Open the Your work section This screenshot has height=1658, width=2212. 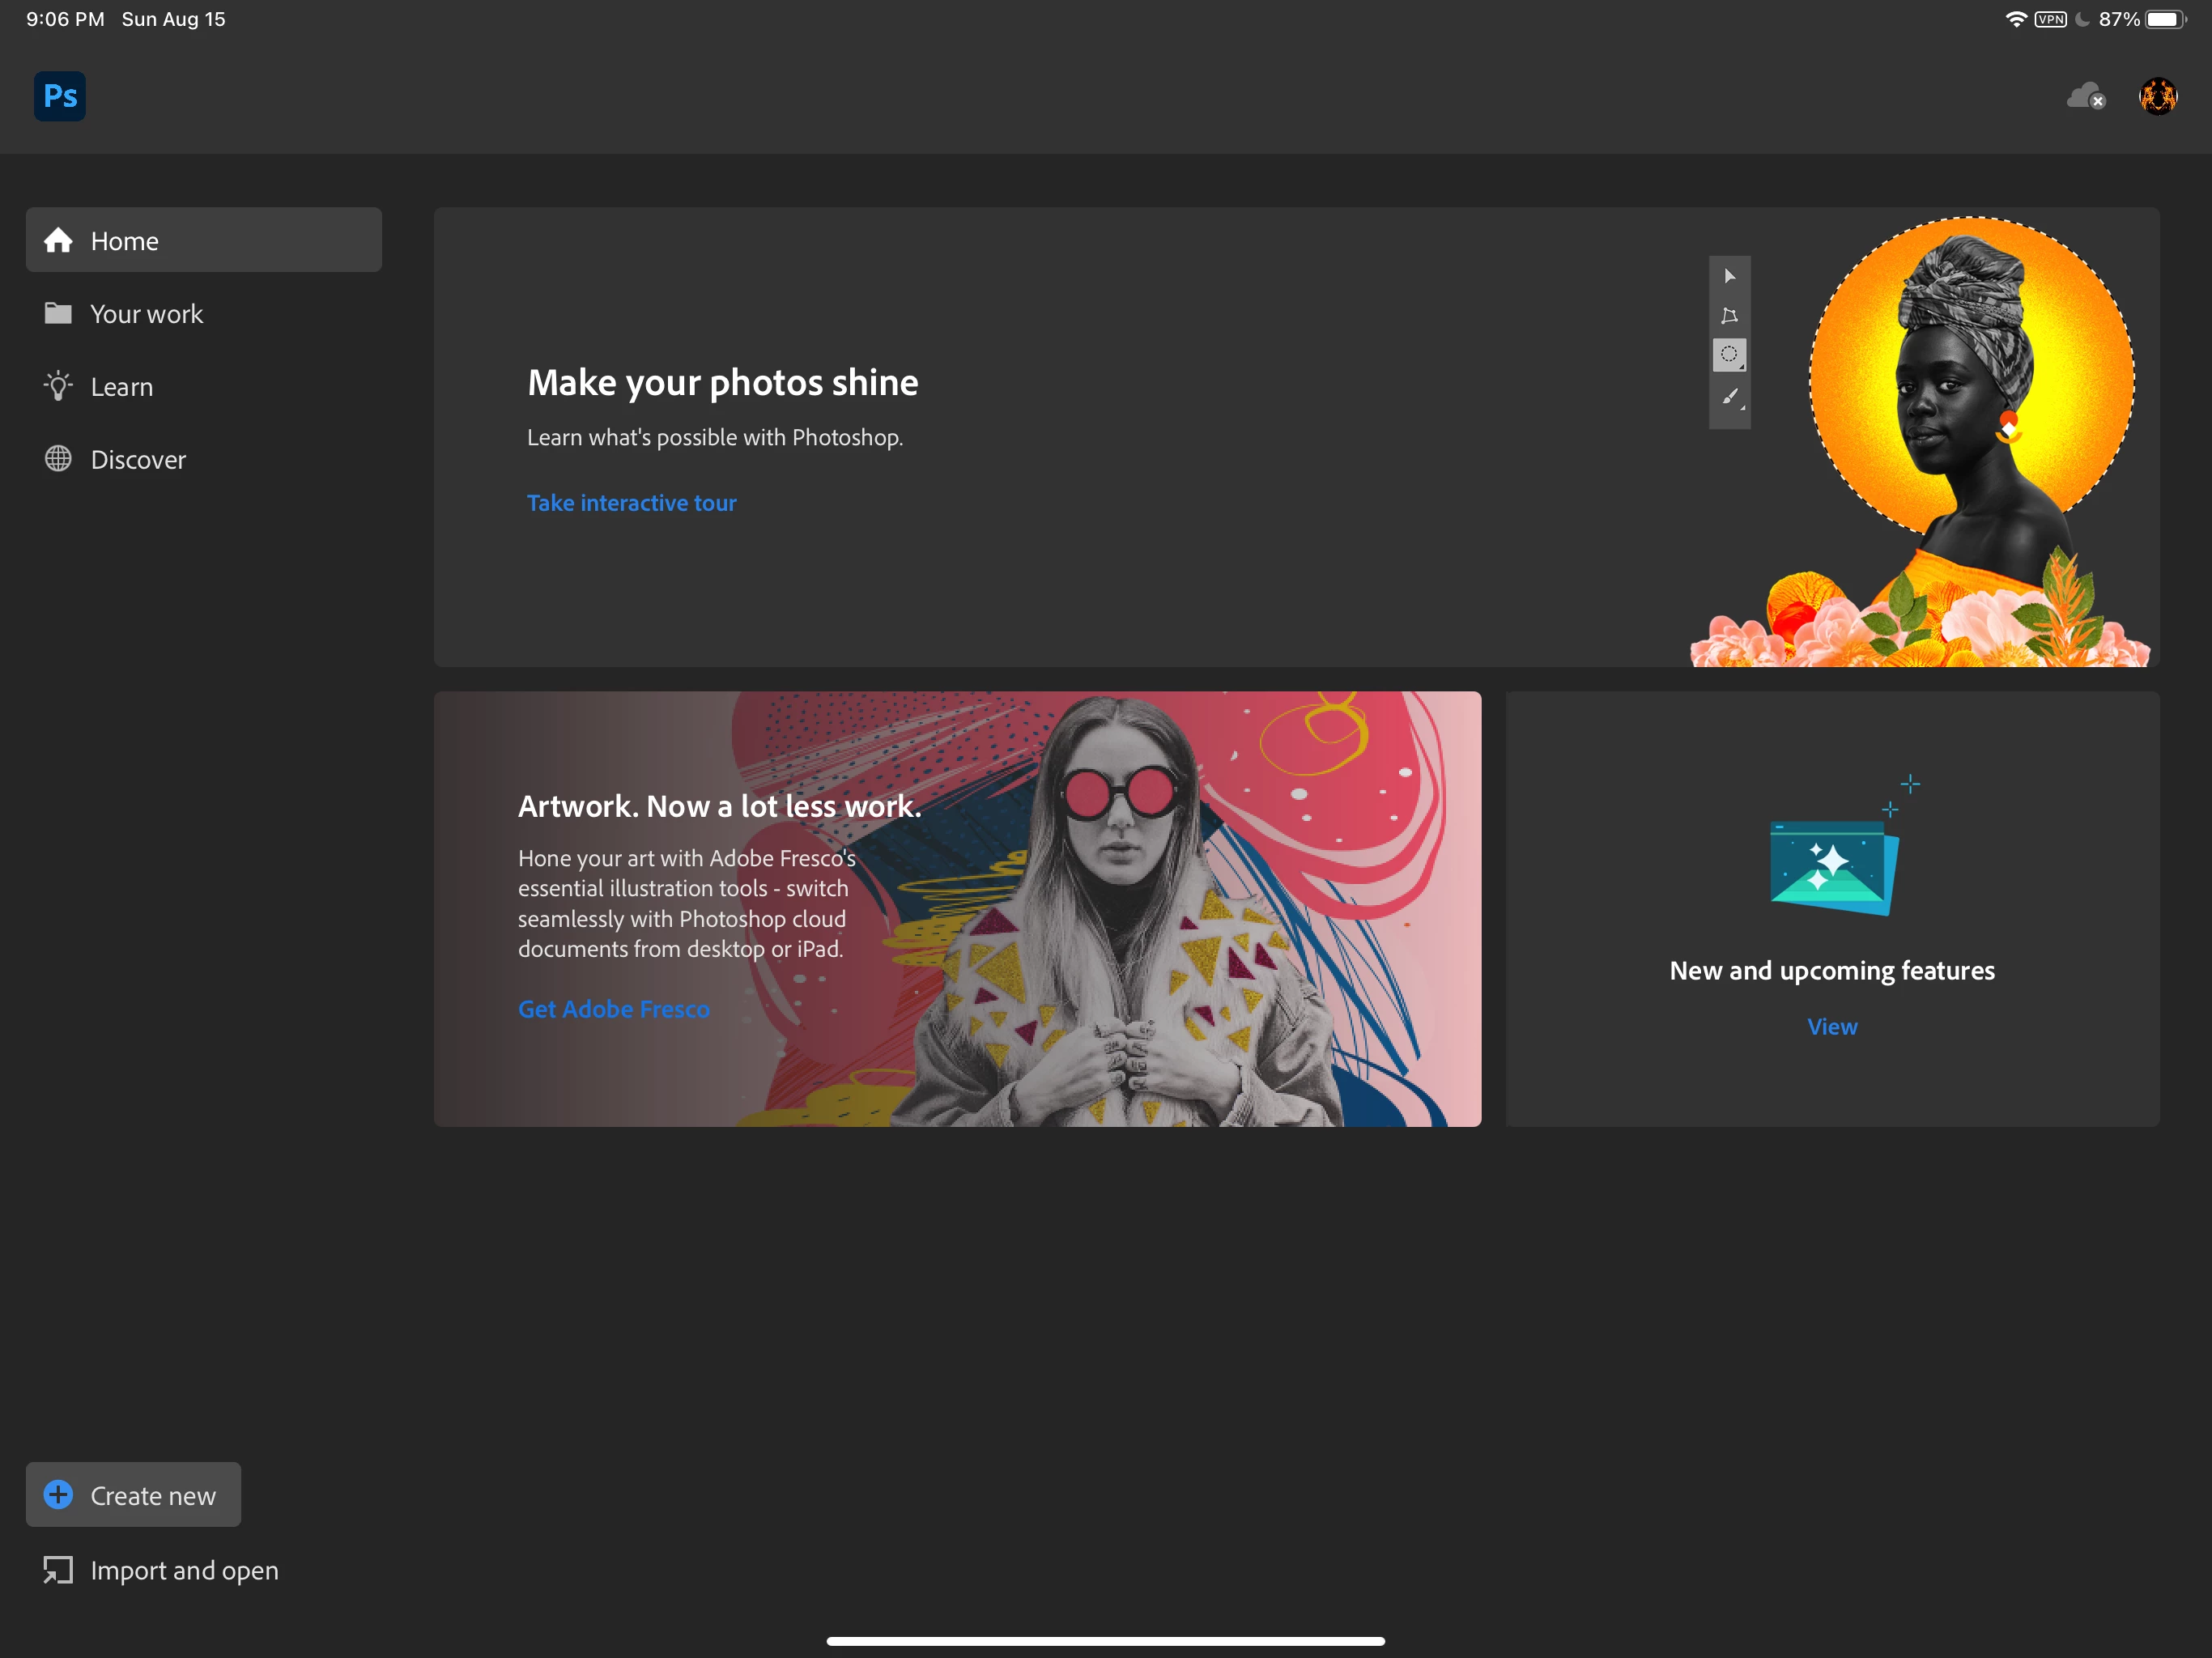pos(147,314)
